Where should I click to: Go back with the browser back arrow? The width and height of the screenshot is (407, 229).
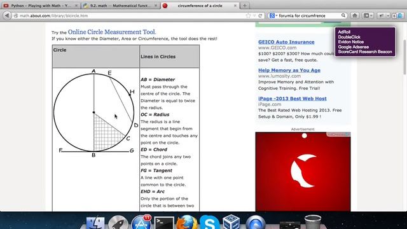[7, 15]
